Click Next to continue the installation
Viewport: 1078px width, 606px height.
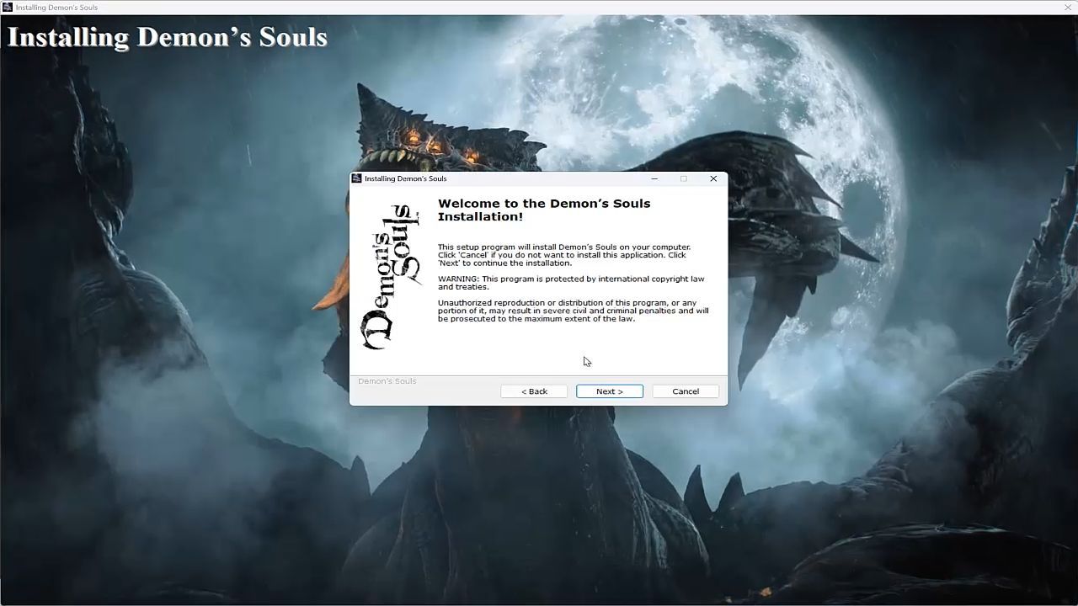pyautogui.click(x=610, y=391)
